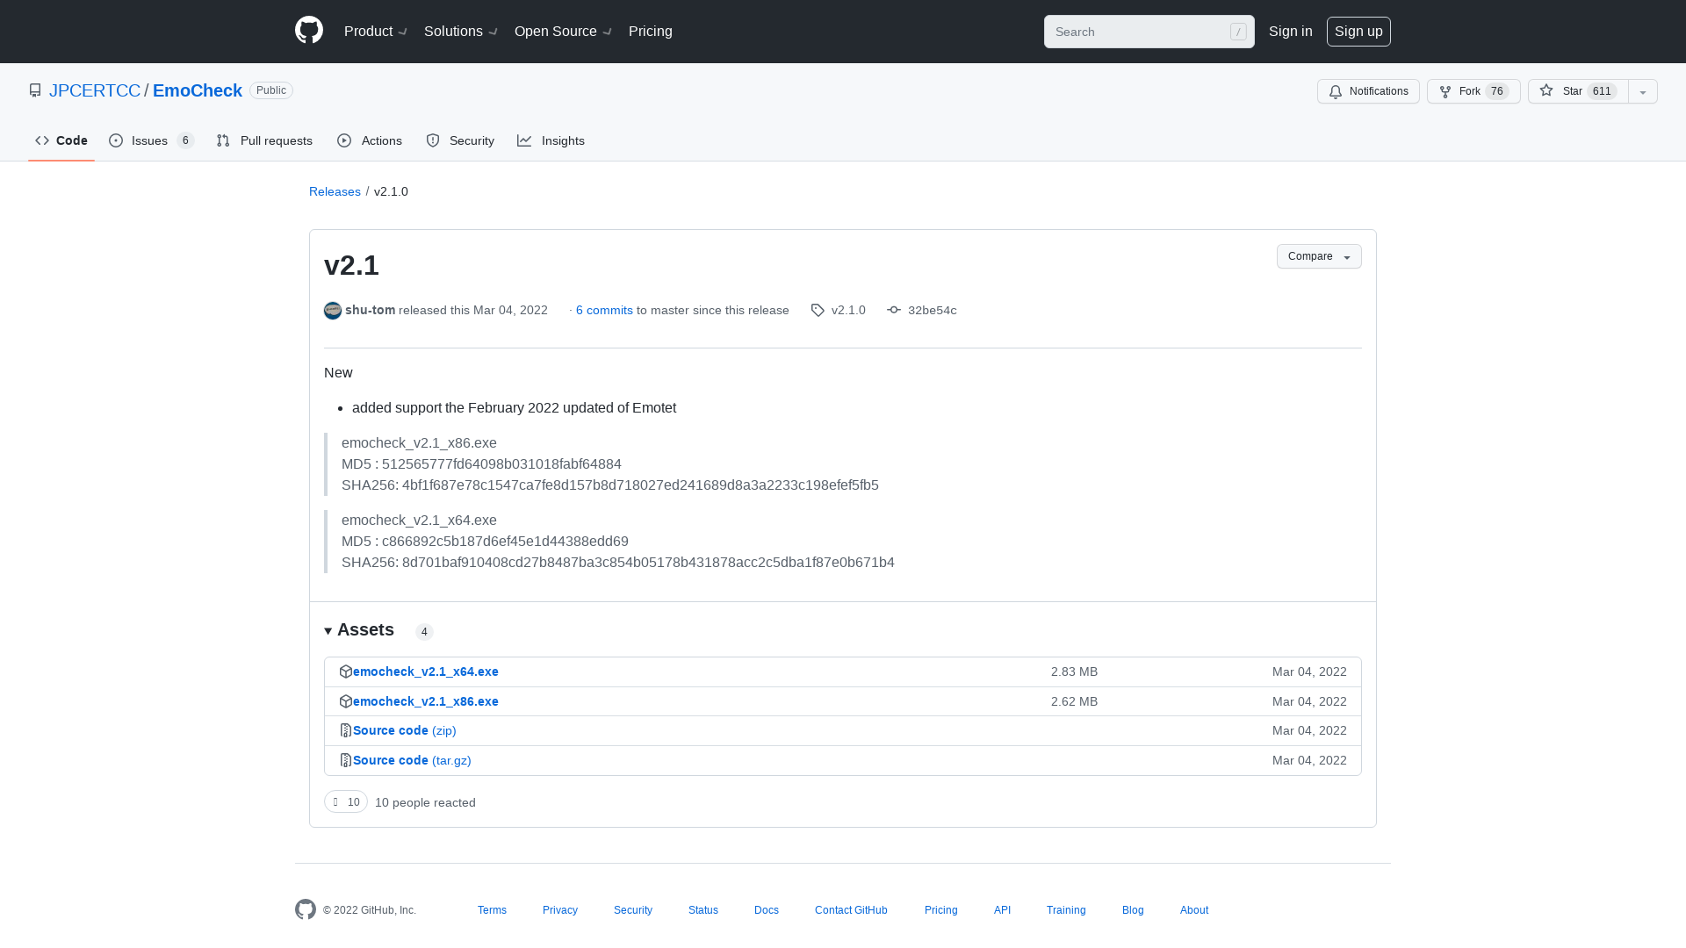Click the Public badge label
This screenshot has height=948, width=1686.
[271, 90]
